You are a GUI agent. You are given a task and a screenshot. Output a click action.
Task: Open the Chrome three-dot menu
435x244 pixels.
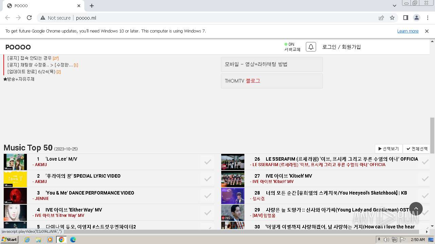pos(427,18)
